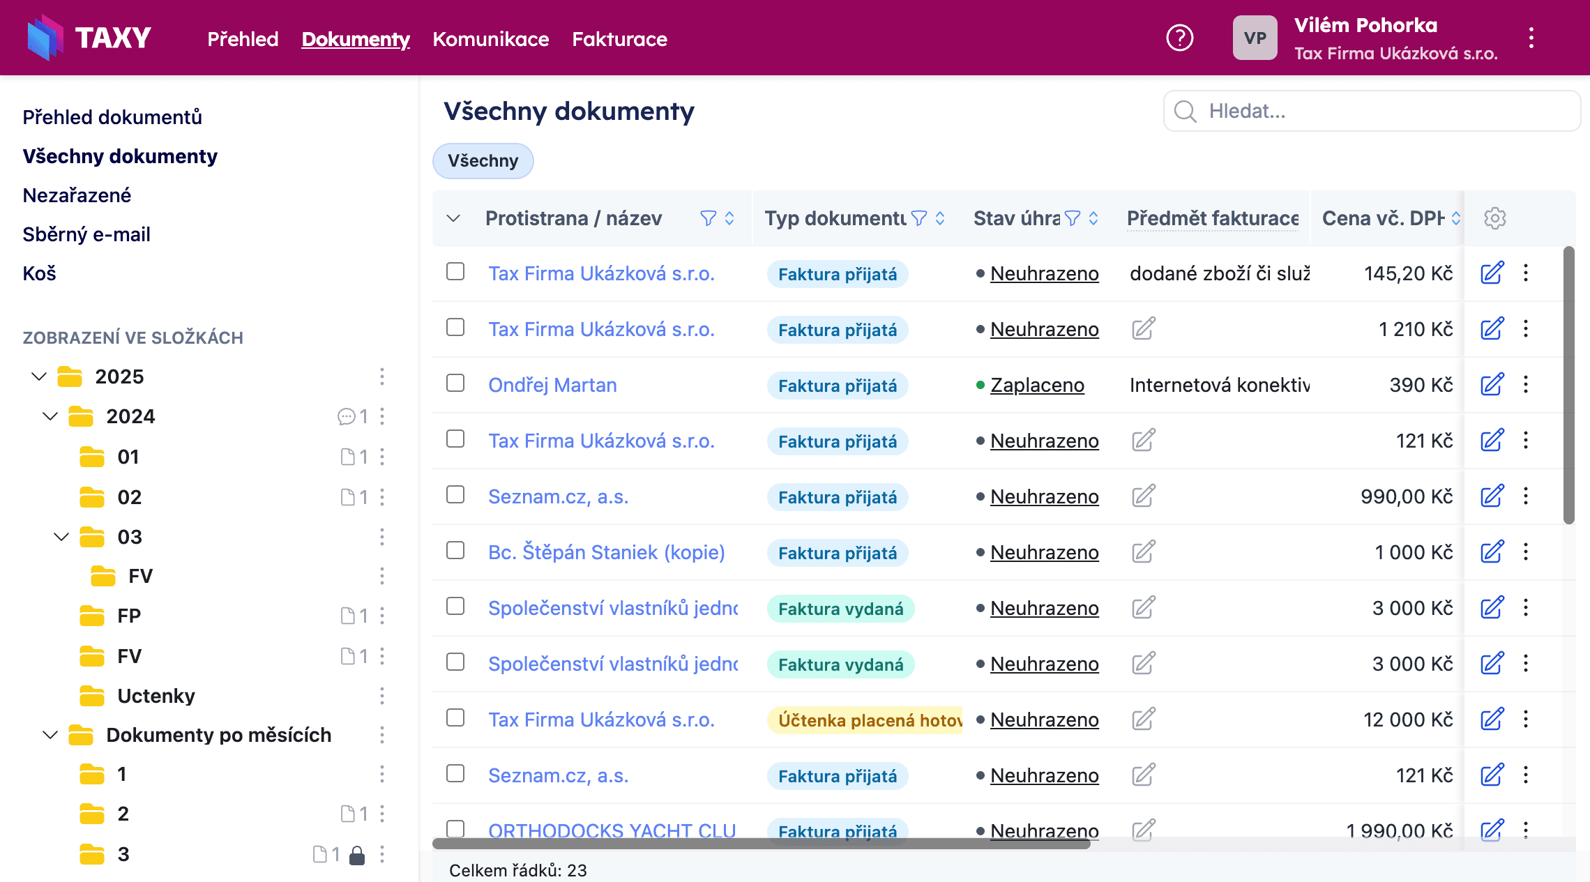The width and height of the screenshot is (1590, 882).
Task: Select checkbox for Bc. Štěpán Staniek (kopie)
Action: click(455, 551)
